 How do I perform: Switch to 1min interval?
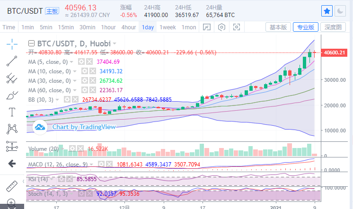27,27
